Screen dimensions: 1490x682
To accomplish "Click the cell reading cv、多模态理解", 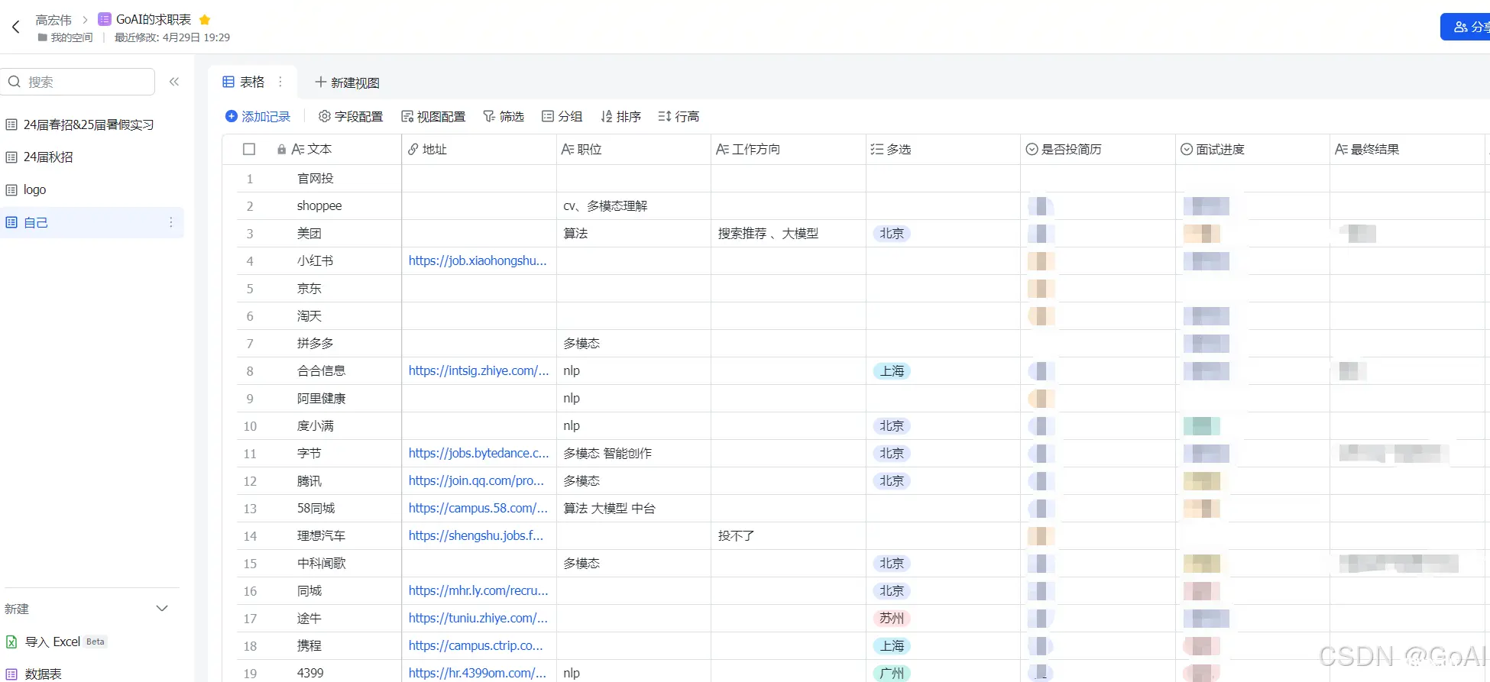I will coord(633,206).
